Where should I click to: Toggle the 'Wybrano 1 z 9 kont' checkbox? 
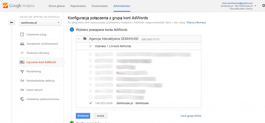(x=90, y=46)
